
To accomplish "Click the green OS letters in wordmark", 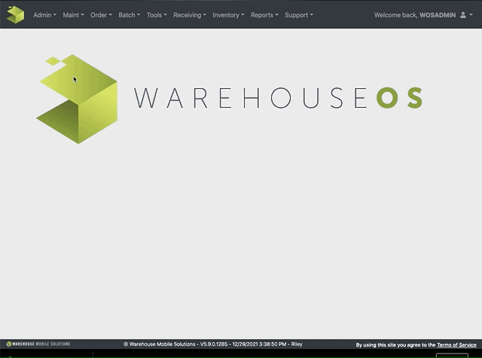I will pyautogui.click(x=399, y=98).
